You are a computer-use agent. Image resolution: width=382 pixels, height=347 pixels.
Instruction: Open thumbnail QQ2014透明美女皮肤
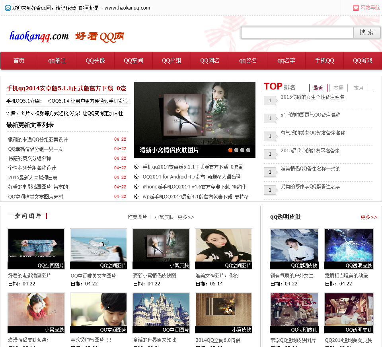point(349,313)
